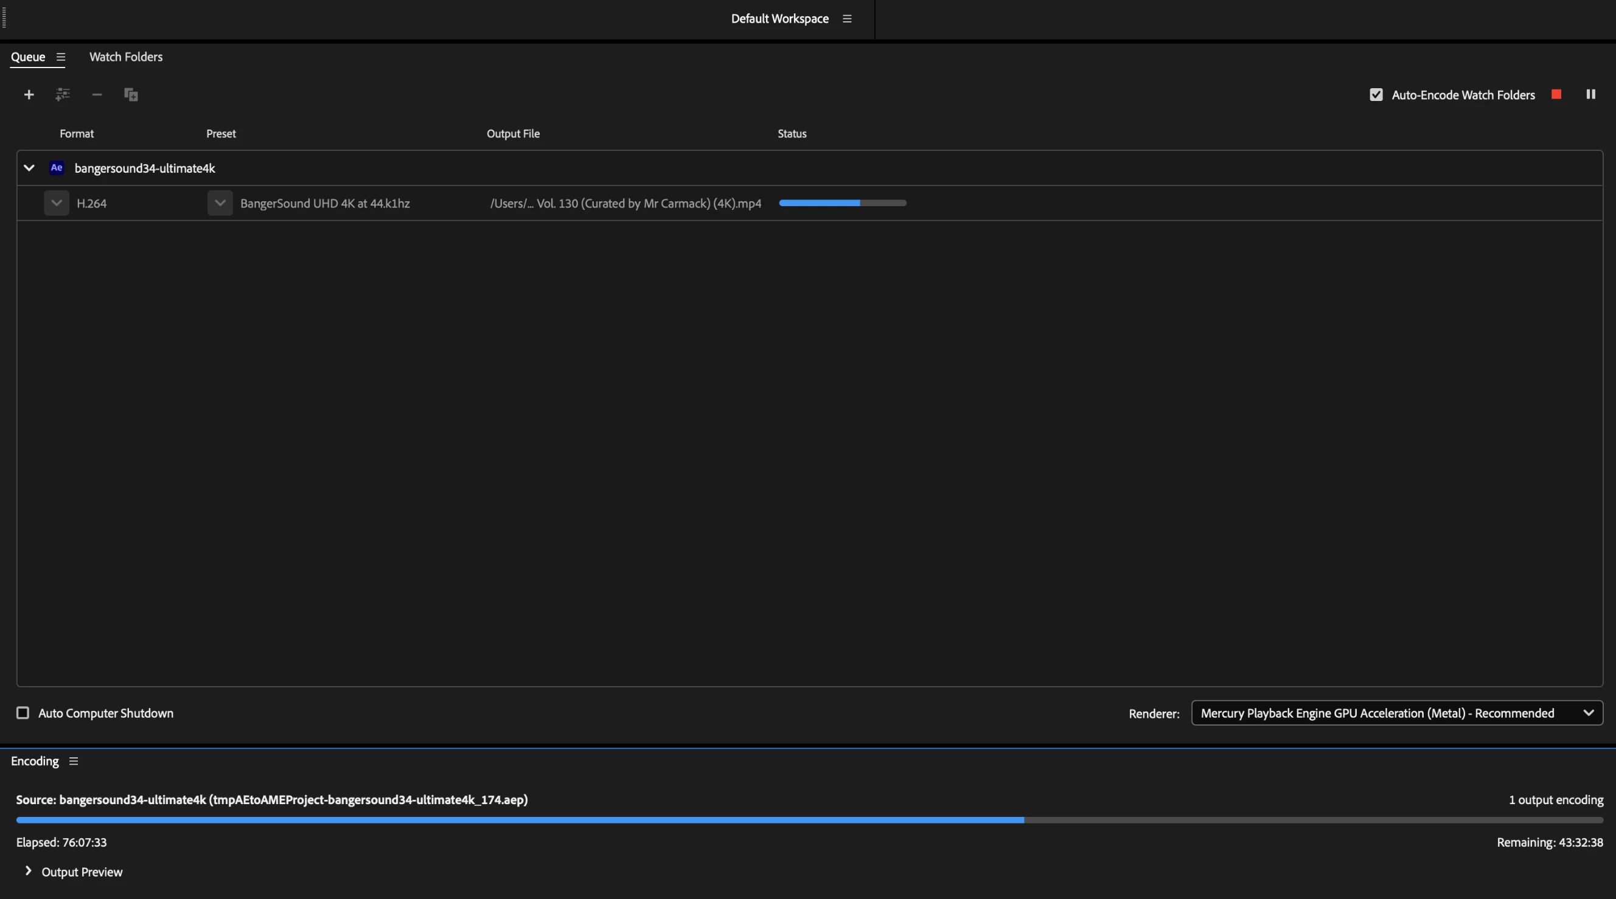This screenshot has width=1616, height=899.
Task: Open Default Workspace menu icon
Action: coord(847,19)
